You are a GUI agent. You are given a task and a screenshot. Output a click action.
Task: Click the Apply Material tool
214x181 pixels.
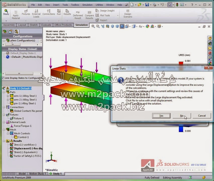point(16,15)
